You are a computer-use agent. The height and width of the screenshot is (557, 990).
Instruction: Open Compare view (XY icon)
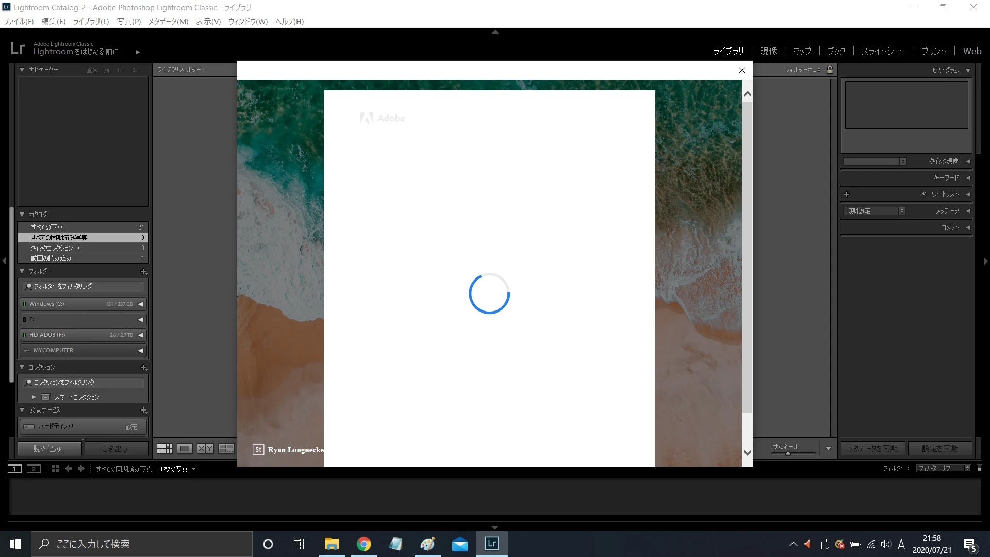[x=205, y=449]
